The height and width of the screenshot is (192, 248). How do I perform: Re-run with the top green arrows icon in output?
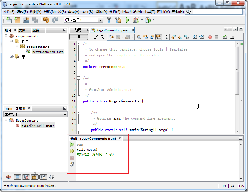(x=72, y=144)
